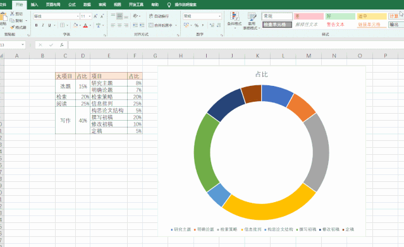Select the Format Painter (格式刷) brush

click(12, 27)
